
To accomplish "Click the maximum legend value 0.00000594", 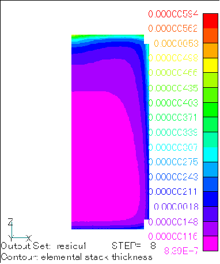I will pos(173,14).
